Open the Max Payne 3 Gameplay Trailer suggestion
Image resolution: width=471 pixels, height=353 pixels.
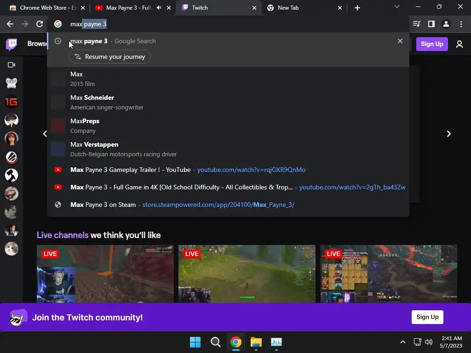pos(228,170)
